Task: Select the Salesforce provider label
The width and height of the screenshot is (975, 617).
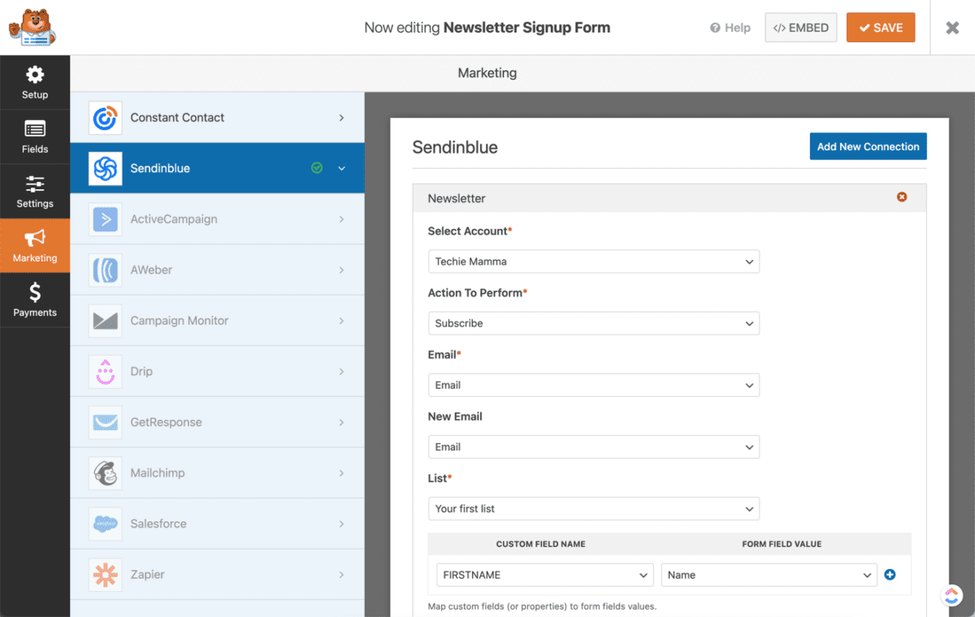Action: pyautogui.click(x=158, y=524)
